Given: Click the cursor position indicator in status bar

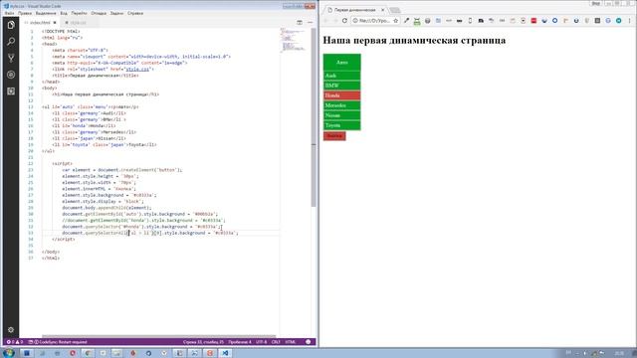Looking at the screenshot, I should tap(203, 342).
